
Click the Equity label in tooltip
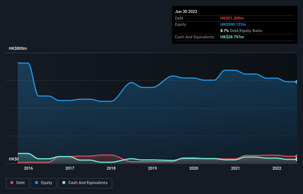pyautogui.click(x=180, y=24)
